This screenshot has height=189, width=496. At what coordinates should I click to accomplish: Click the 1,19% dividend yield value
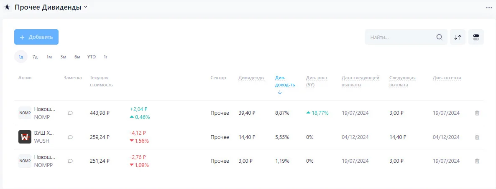(x=282, y=161)
